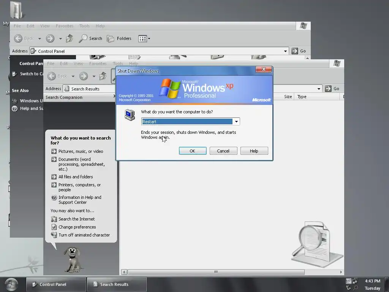Expand Forward history dropdown in Search Results
389x292 pixels.
point(94,76)
